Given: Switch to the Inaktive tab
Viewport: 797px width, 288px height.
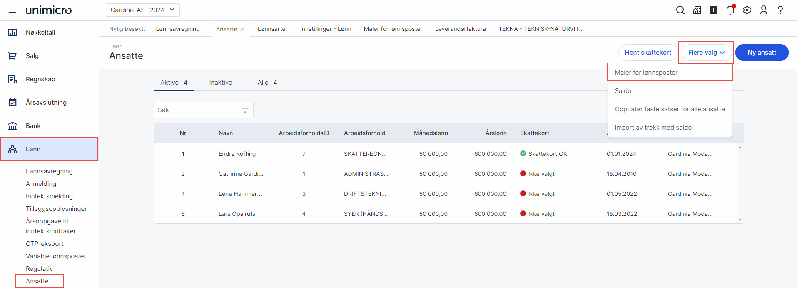Looking at the screenshot, I should pyautogui.click(x=221, y=83).
